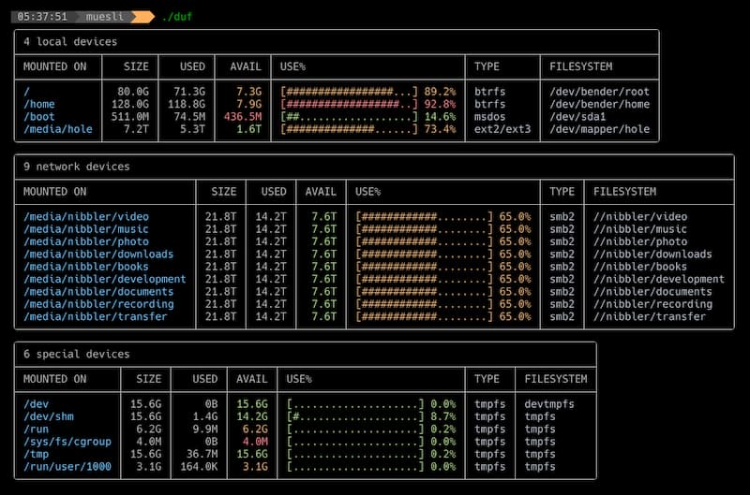Click the 92.8% usage bar
The image size is (750, 495).
tap(349, 104)
